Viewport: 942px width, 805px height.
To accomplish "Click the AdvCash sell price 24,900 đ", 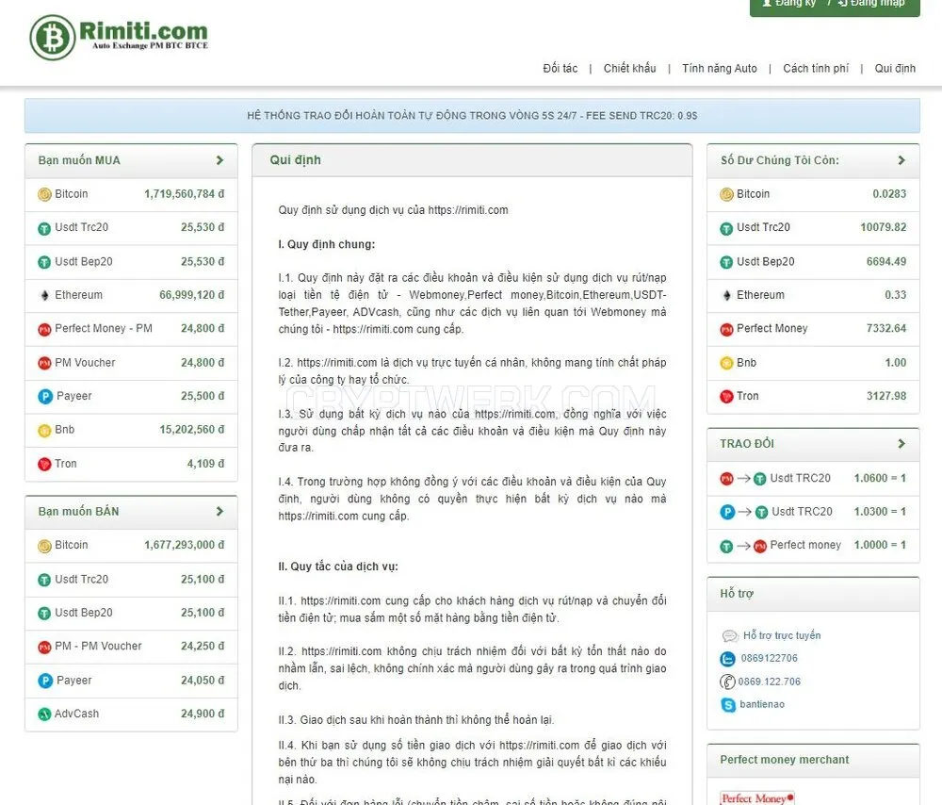I will [203, 714].
